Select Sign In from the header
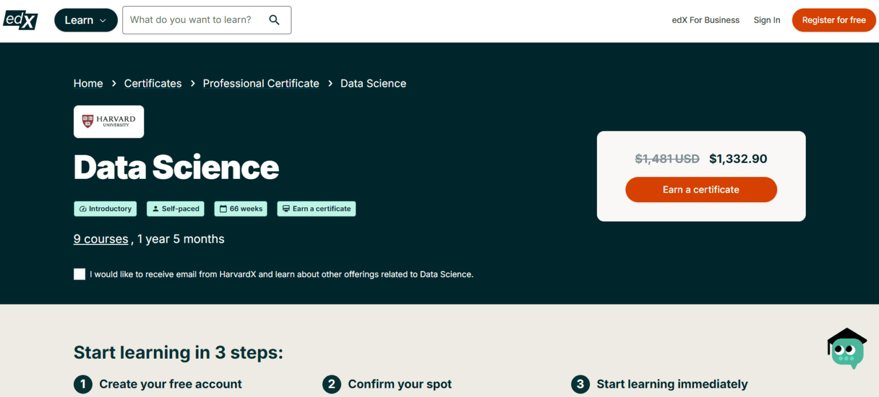Screen dimensions: 879x397 767,19
